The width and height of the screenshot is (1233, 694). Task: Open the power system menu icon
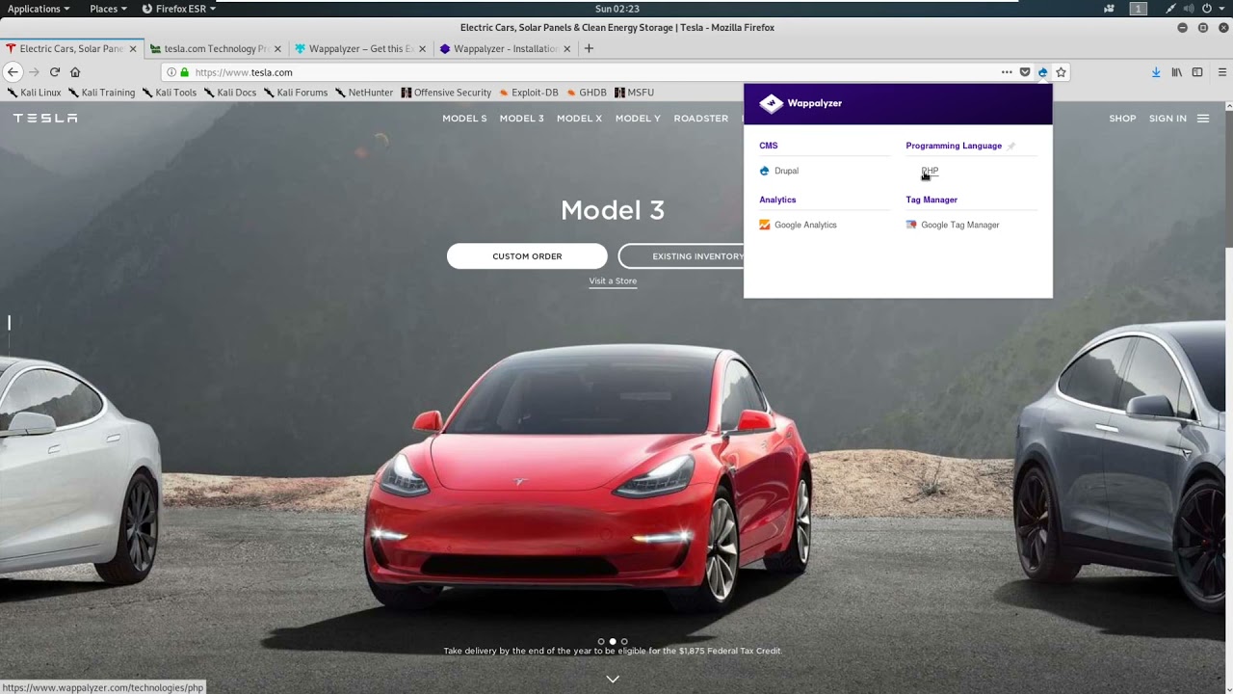pyautogui.click(x=1207, y=9)
